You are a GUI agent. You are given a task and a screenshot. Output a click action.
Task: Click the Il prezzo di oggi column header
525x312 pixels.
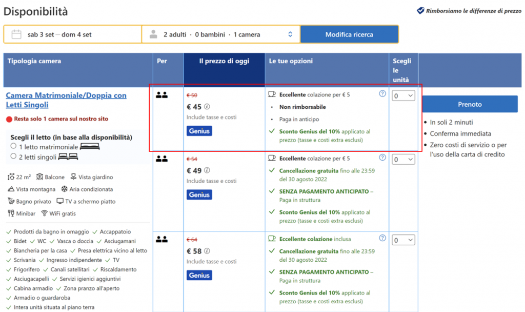(x=224, y=62)
